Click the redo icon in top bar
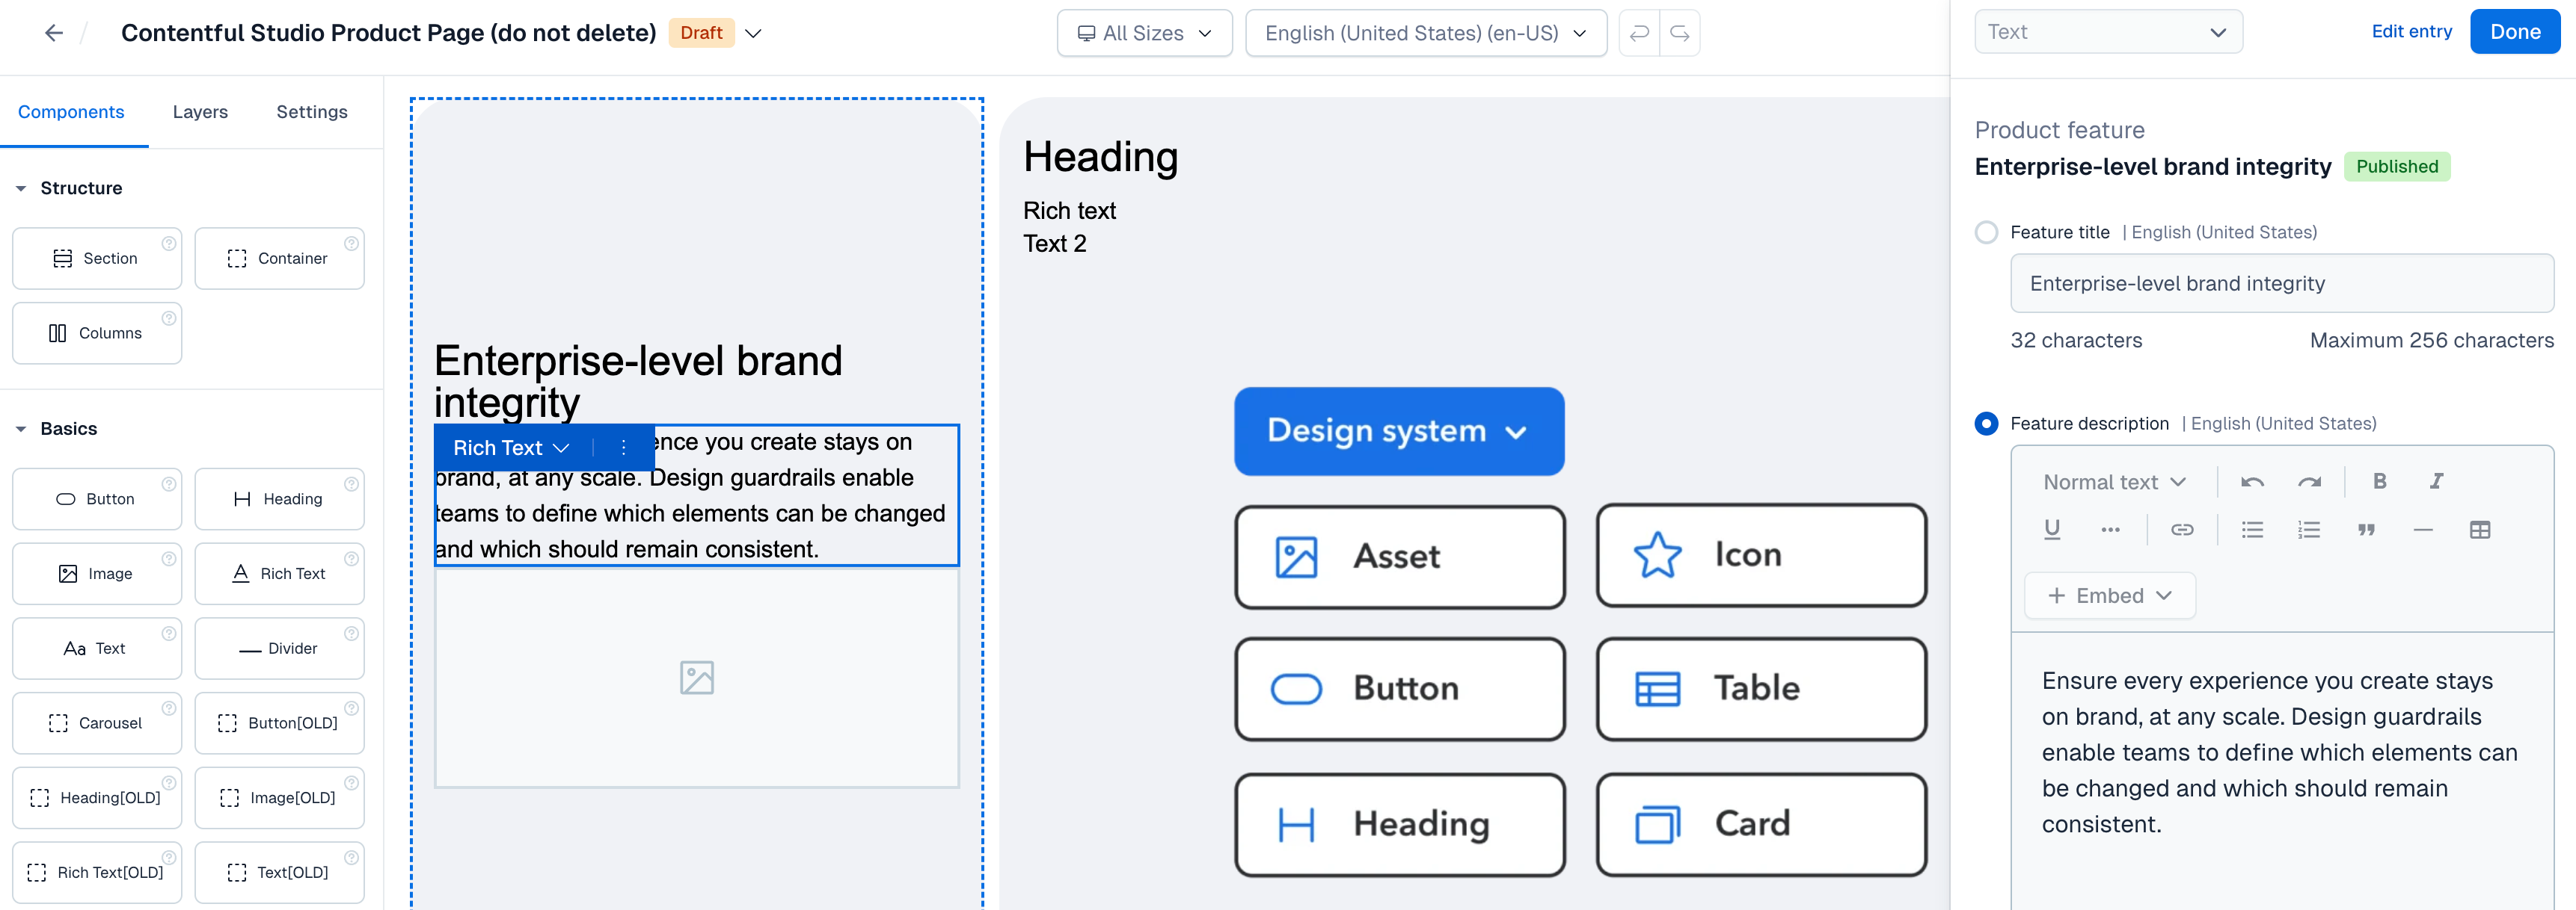 1680,33
